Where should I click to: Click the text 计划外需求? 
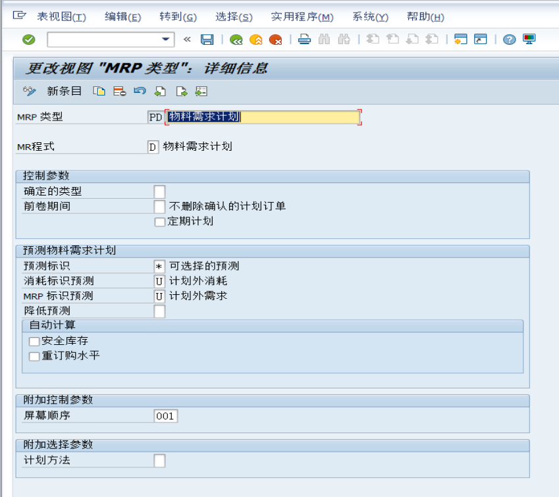coord(198,296)
